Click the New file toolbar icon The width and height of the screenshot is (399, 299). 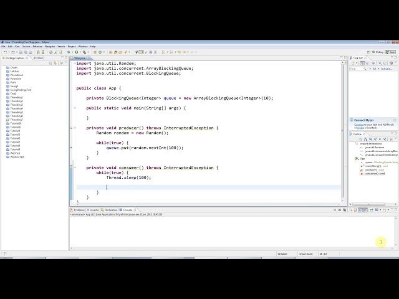[x=5, y=52]
